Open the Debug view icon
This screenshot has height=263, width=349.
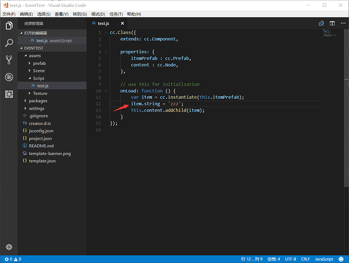tap(9, 77)
